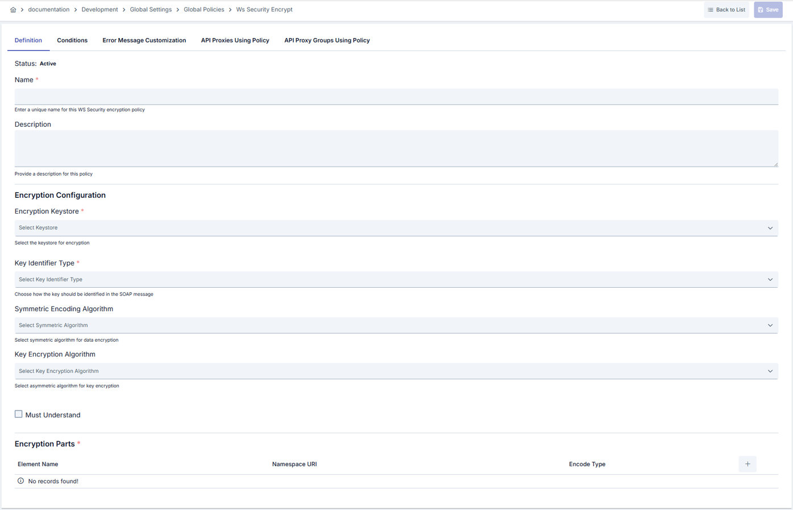Open the Encryption Keystore dropdown
Image resolution: width=793 pixels, height=510 pixels.
[396, 228]
